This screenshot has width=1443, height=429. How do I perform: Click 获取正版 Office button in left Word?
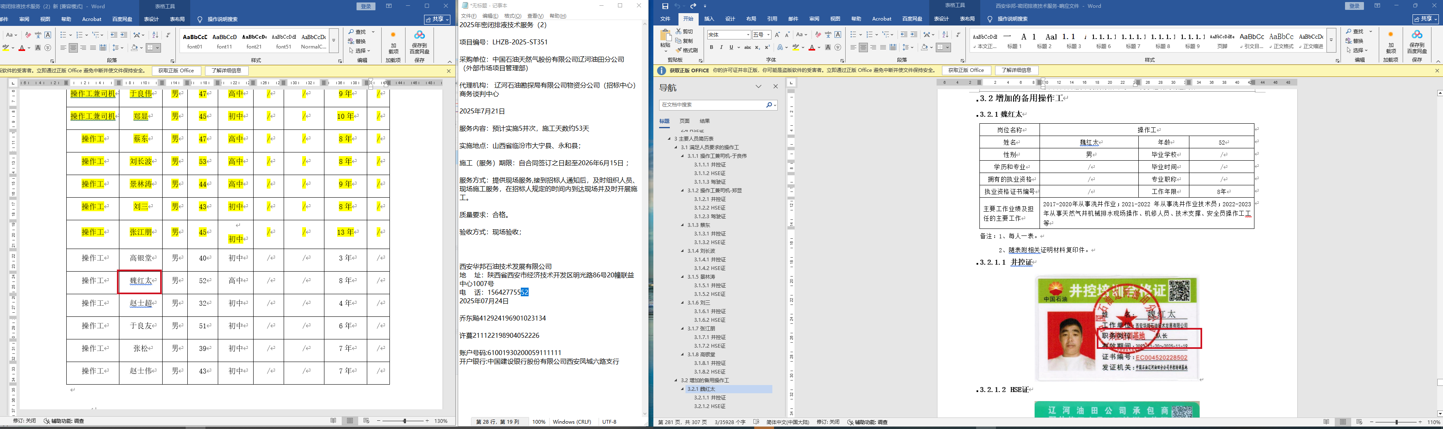click(x=176, y=71)
